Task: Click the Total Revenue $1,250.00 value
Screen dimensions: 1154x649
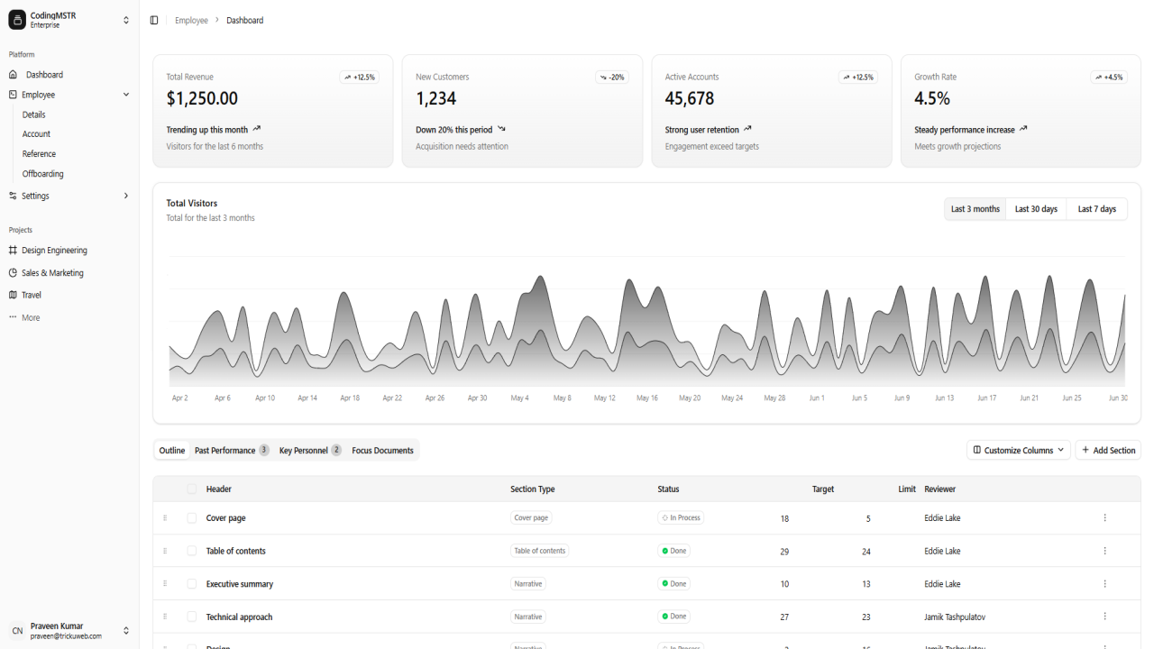Action: 202,99
